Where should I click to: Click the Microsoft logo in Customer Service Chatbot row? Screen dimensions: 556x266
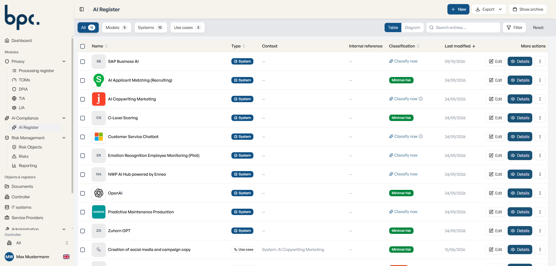pos(99,137)
